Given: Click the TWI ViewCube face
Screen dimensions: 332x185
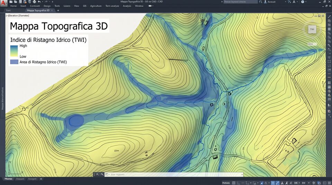Looking at the screenshot, I should 312,29.
